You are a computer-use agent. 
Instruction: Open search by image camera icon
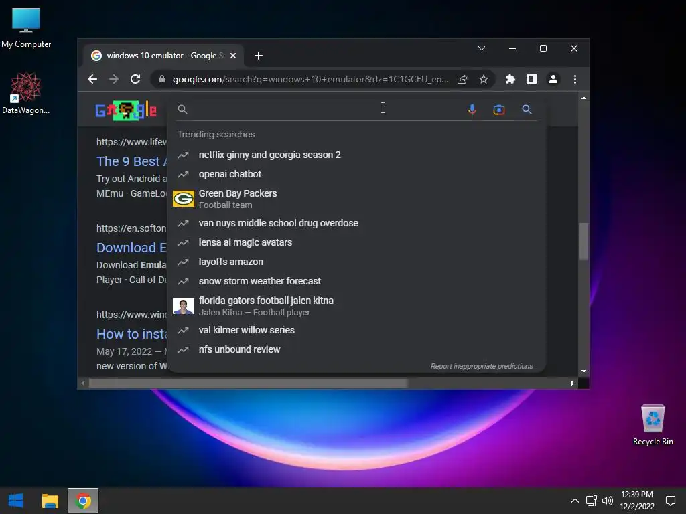[x=498, y=110]
